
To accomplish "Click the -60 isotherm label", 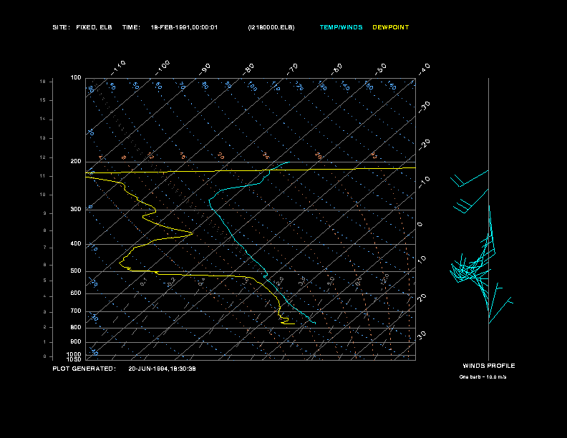I will (x=336, y=69).
